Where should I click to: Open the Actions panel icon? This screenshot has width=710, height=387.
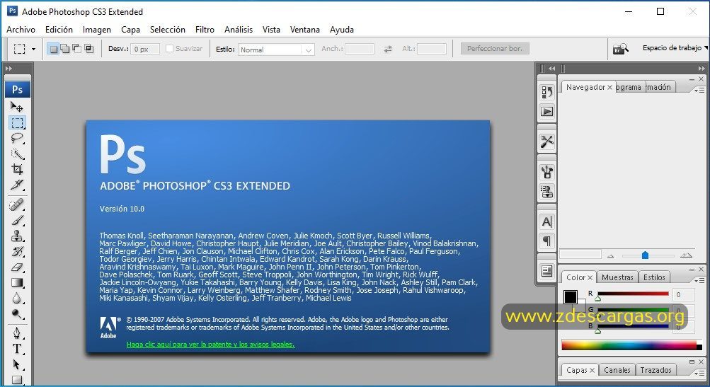[547, 111]
